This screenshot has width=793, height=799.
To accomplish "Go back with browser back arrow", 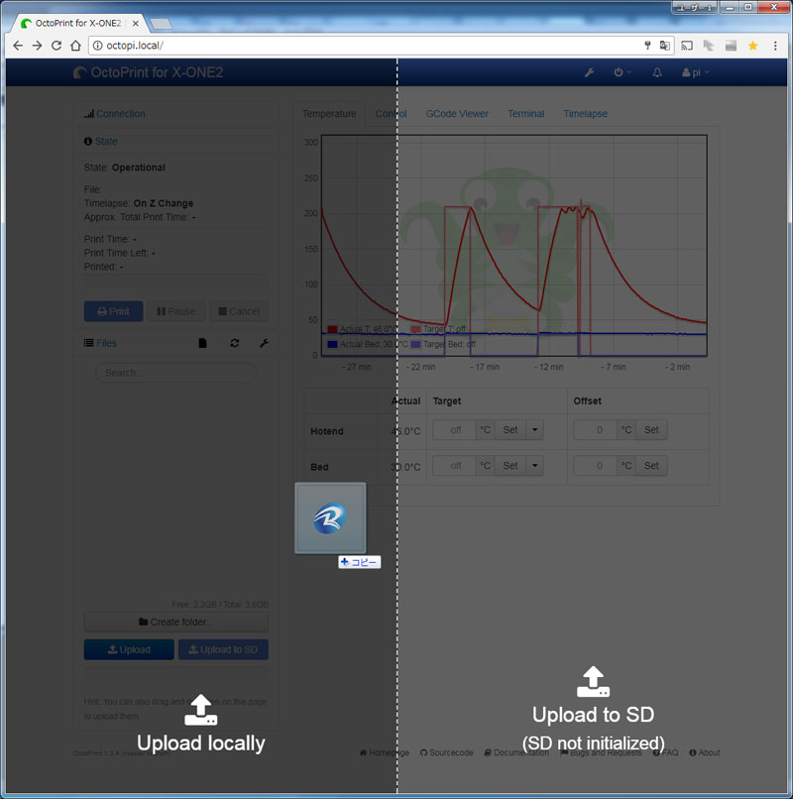I will pyautogui.click(x=18, y=46).
